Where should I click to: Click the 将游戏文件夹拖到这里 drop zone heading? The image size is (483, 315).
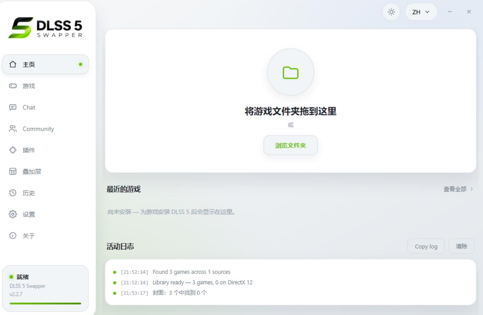(x=290, y=111)
